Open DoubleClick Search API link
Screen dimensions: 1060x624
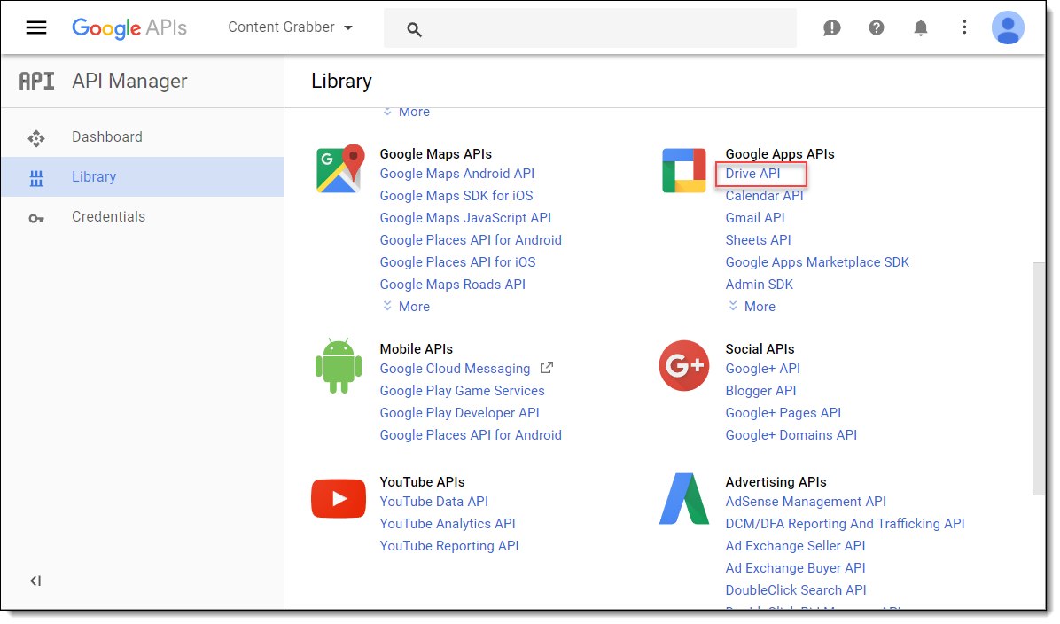796,590
